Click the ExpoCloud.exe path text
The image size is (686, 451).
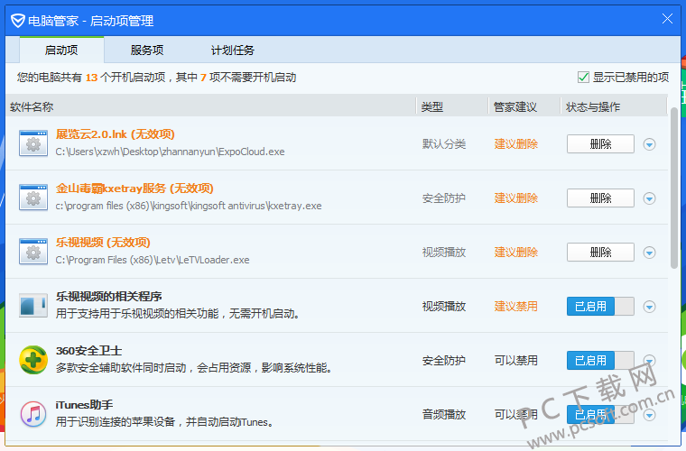pyautogui.click(x=170, y=152)
